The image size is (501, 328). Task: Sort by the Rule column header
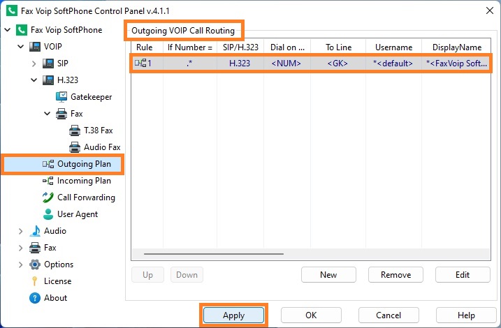click(147, 47)
